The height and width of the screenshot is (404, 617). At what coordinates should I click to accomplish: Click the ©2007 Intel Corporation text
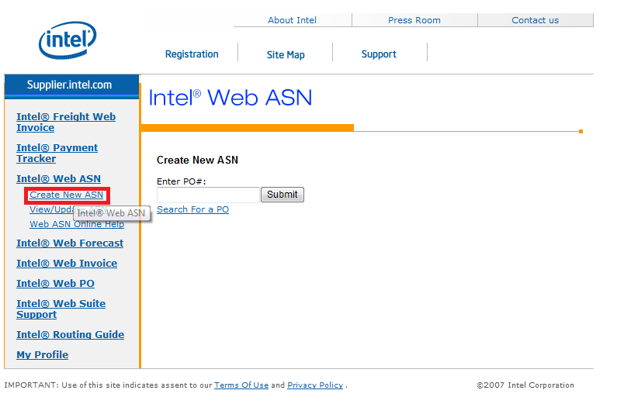click(525, 385)
